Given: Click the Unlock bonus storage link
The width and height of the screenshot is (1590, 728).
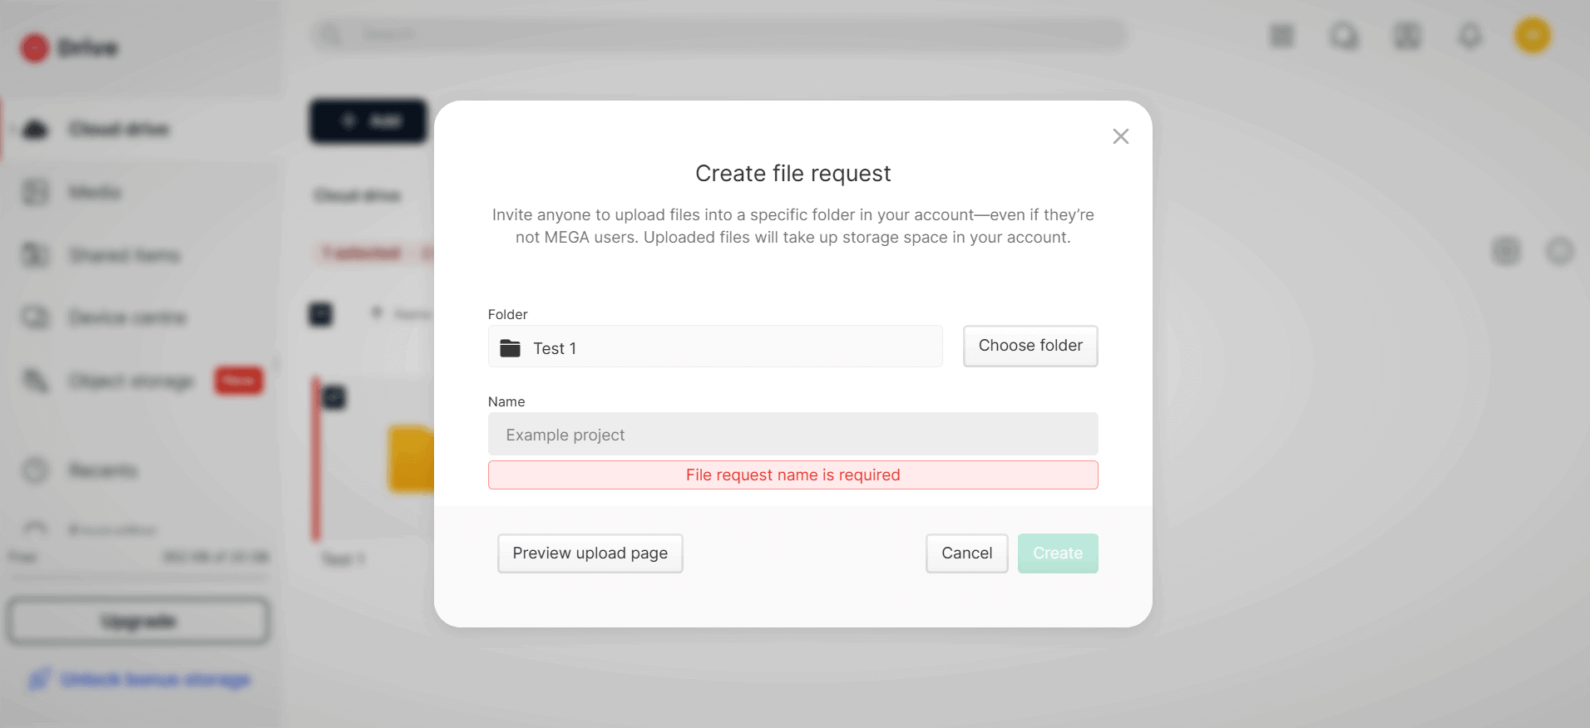Looking at the screenshot, I should (156, 680).
